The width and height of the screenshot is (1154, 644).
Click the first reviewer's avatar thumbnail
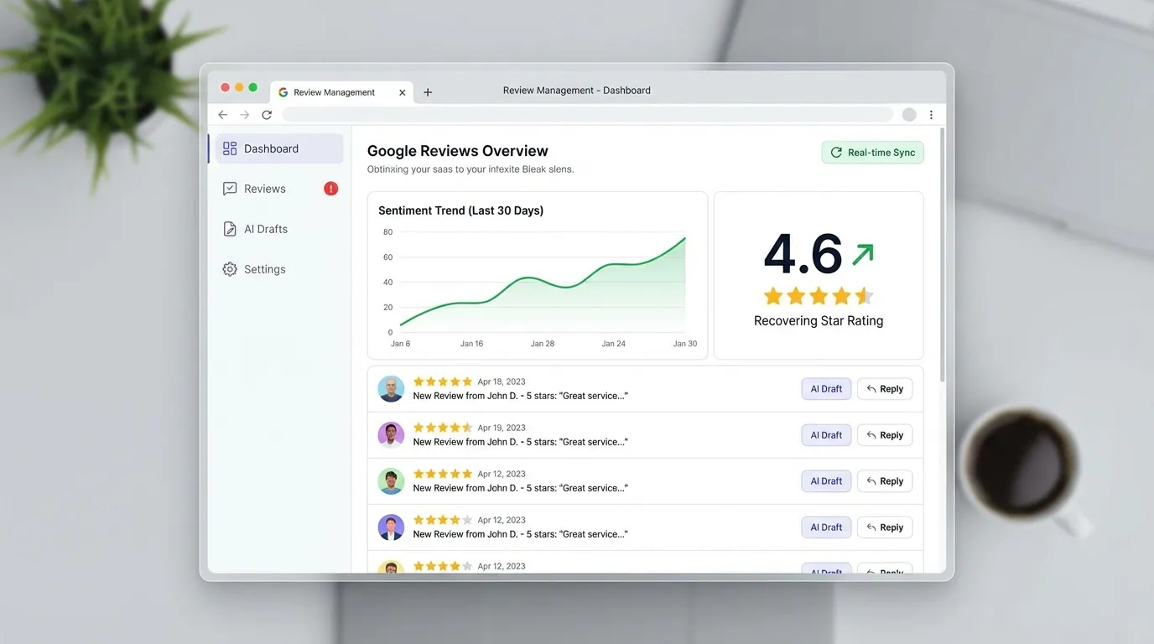391,389
